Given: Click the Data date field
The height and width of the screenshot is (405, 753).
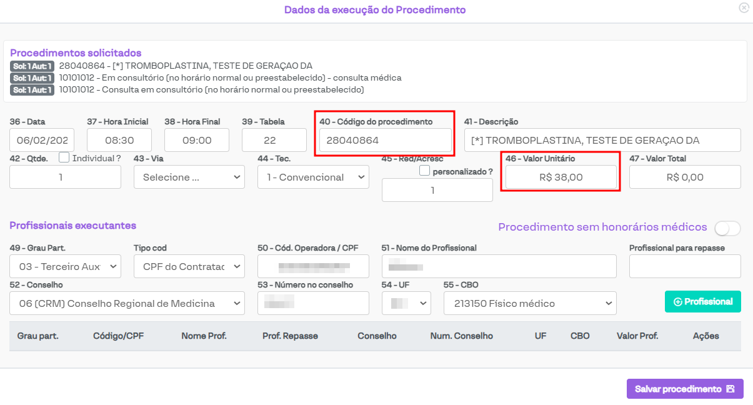Looking at the screenshot, I should [x=42, y=141].
